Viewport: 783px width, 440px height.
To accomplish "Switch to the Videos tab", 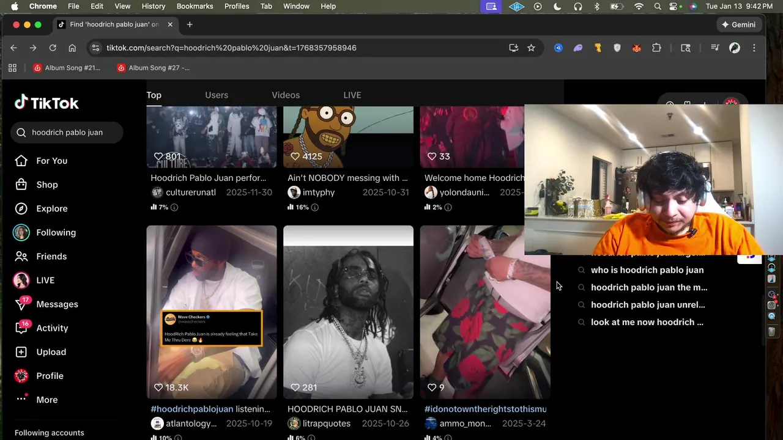I will pos(286,95).
